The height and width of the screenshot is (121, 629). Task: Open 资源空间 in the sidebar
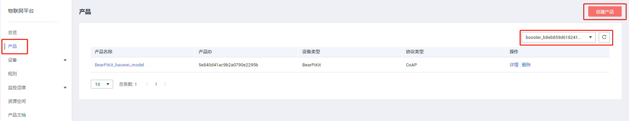point(17,101)
